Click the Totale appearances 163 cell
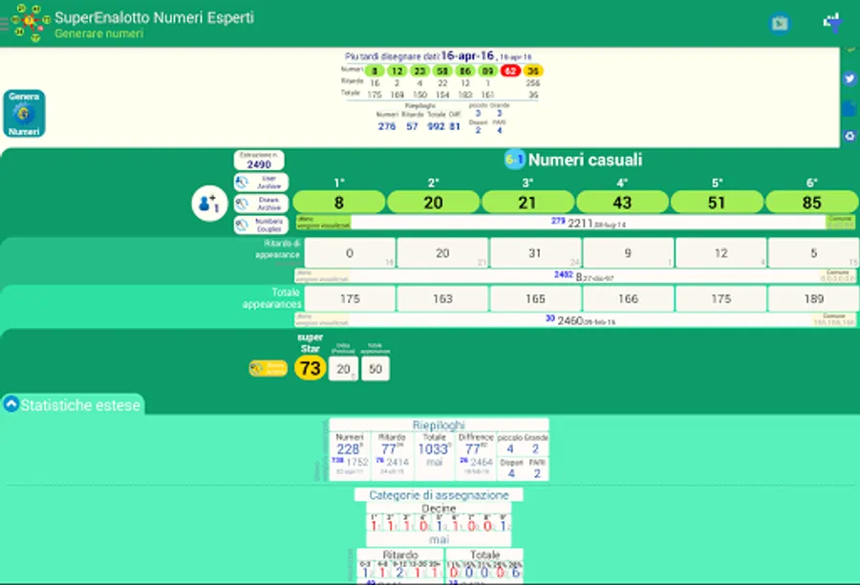The width and height of the screenshot is (860, 585). click(442, 298)
